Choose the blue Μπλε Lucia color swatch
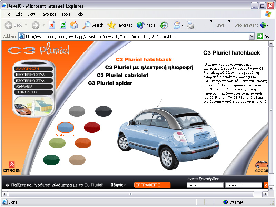This screenshot has width=276, height=207. tap(66, 127)
